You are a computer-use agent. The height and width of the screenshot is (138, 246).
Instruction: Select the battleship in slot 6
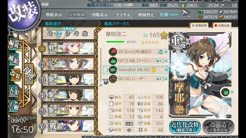[x=70, y=126]
